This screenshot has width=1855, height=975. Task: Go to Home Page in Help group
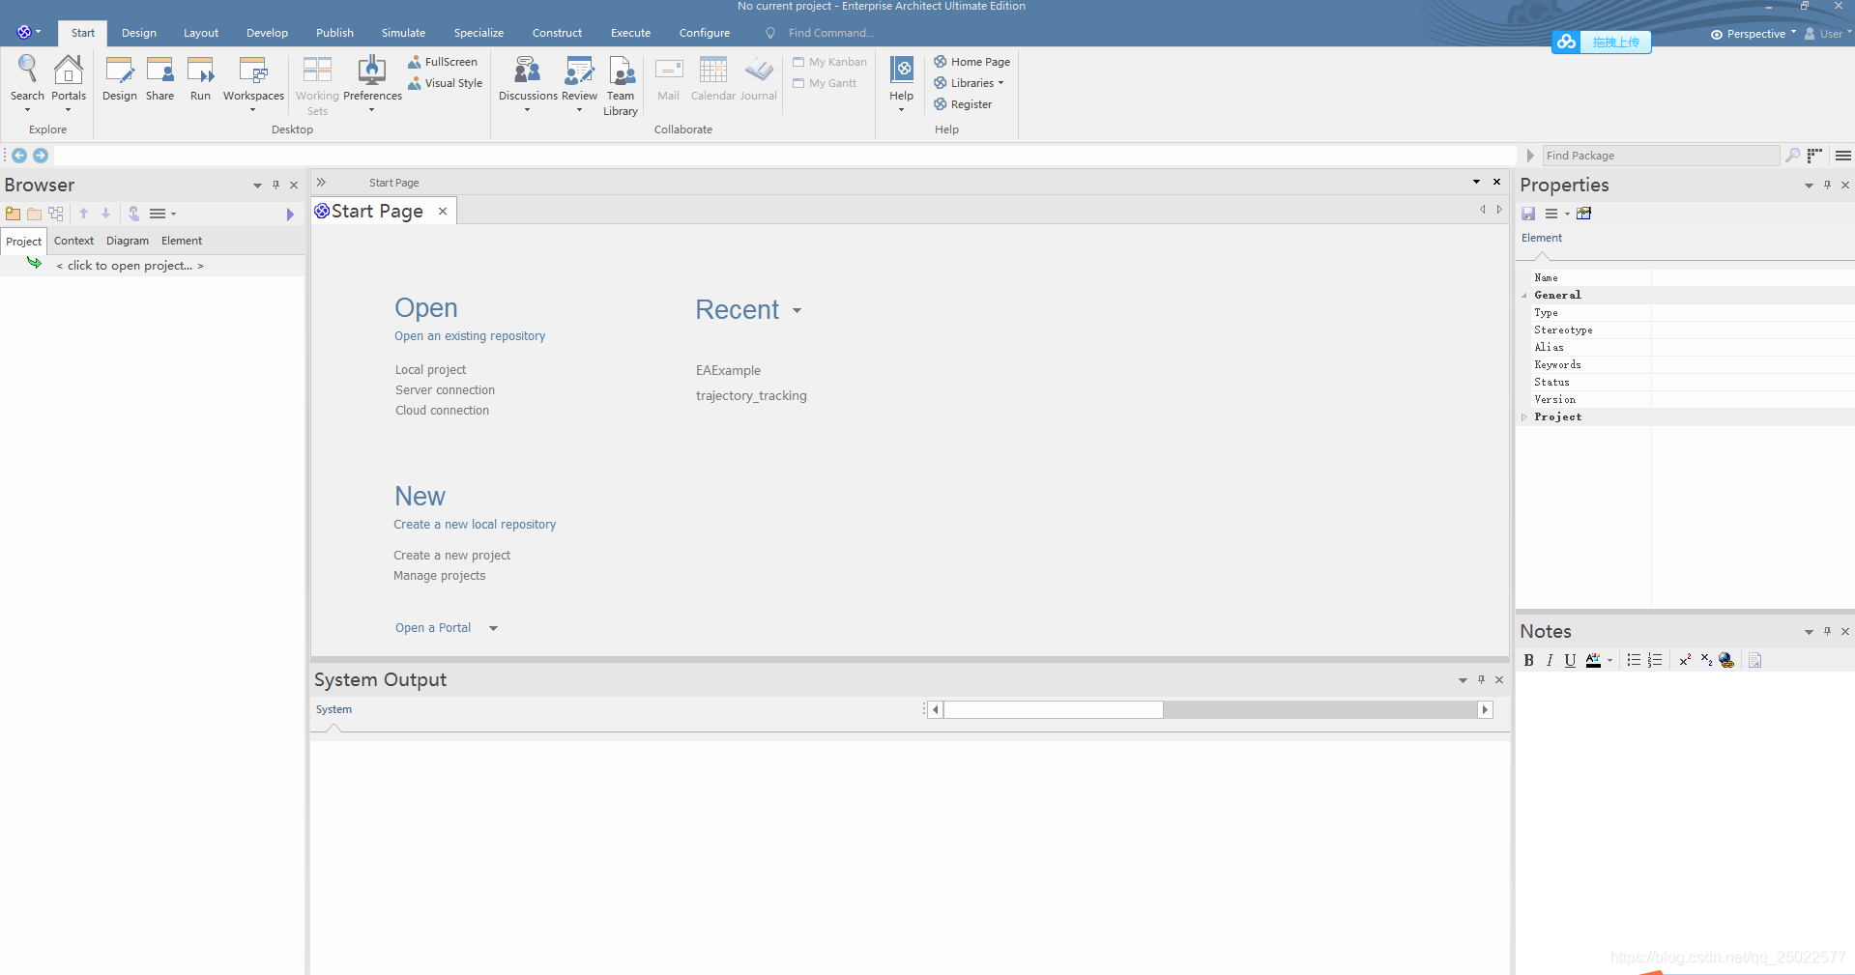[x=971, y=62]
